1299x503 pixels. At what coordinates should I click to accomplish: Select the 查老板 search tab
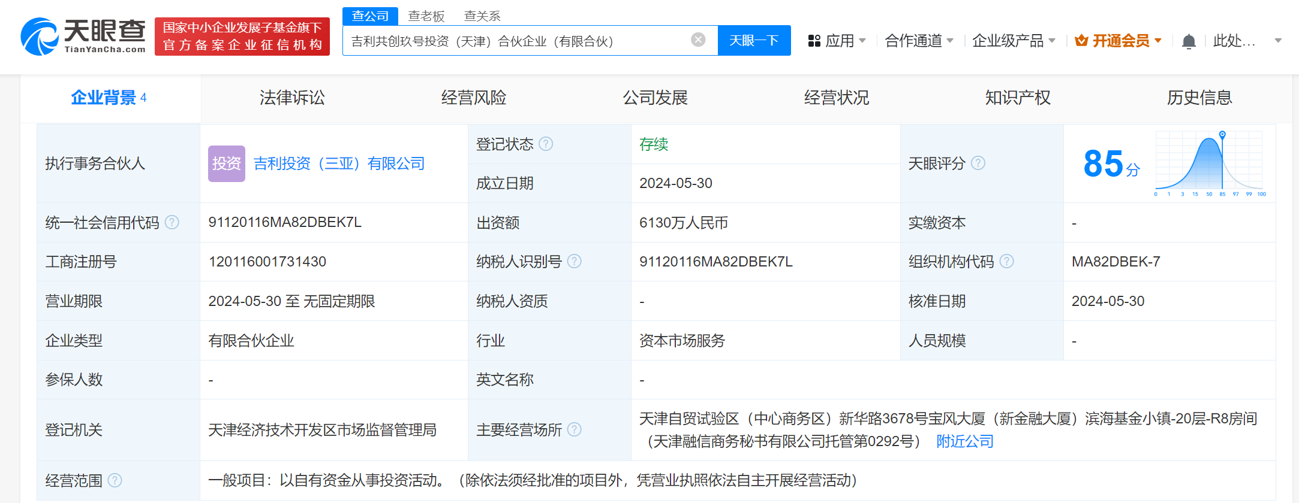(426, 16)
